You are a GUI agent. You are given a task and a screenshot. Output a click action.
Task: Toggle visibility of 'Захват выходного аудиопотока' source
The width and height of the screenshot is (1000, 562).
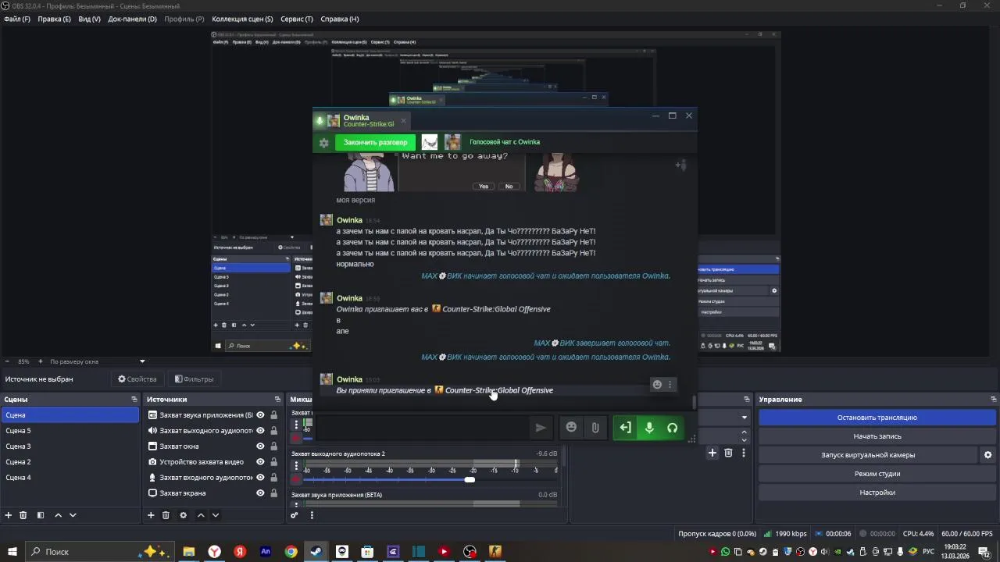pyautogui.click(x=260, y=431)
